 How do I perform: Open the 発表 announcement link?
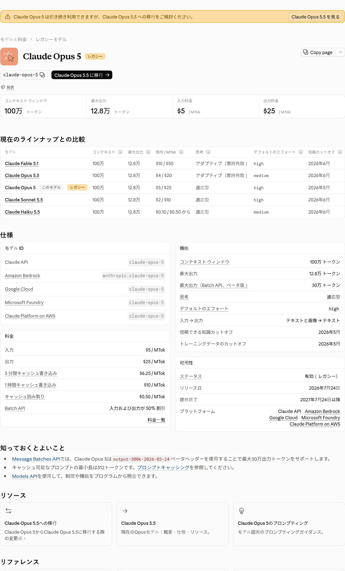tap(10, 87)
